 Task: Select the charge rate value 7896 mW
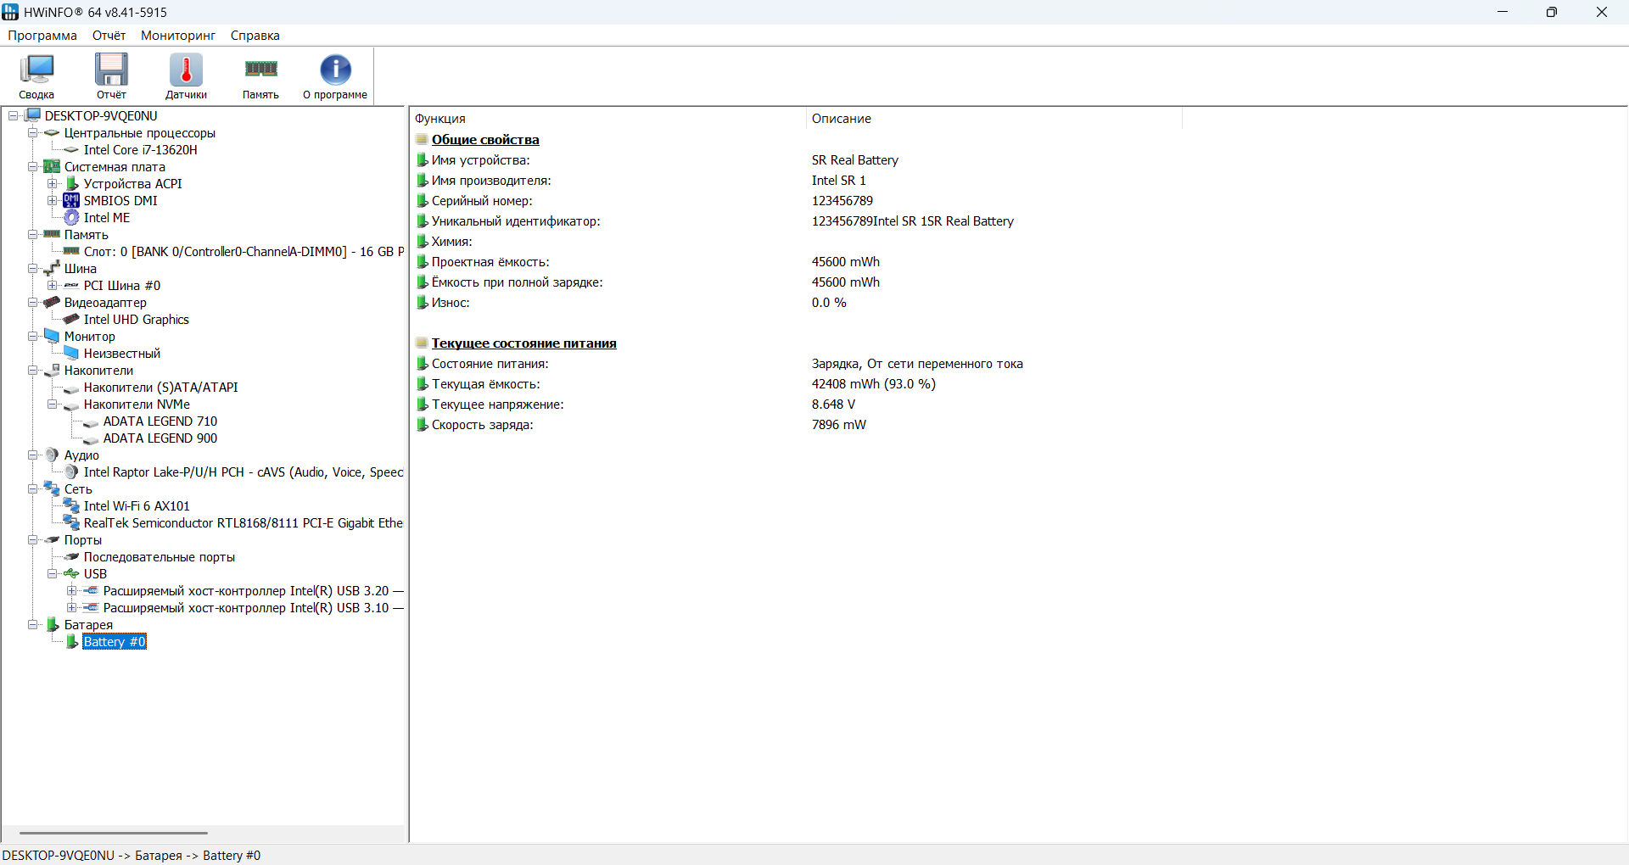click(839, 425)
